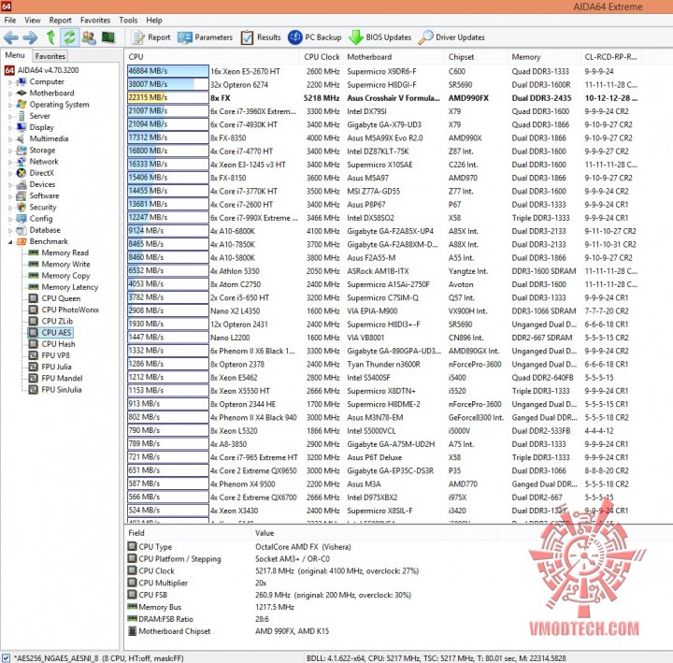Viewport: 673px width, 663px height.
Task: Sort by the CPU Clock column header
Action: (322, 57)
